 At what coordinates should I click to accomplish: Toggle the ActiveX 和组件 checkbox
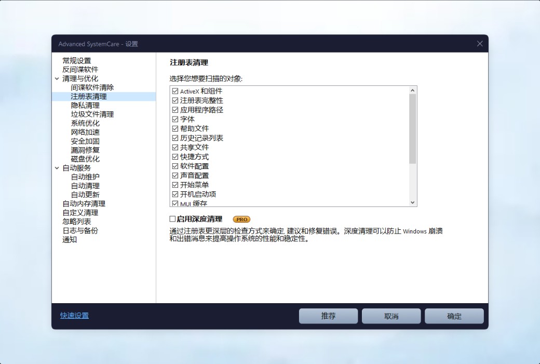click(175, 91)
